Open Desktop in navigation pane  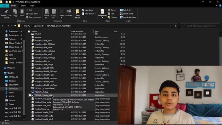(x=12, y=81)
